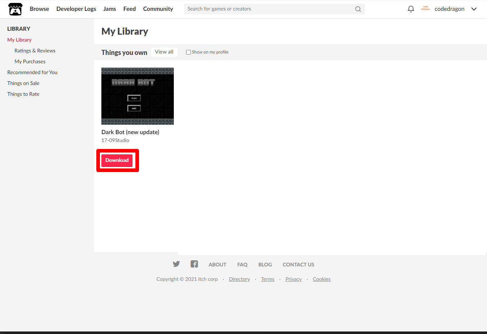This screenshot has width=487, height=334.
Task: Select My Library in sidebar
Action: click(20, 40)
